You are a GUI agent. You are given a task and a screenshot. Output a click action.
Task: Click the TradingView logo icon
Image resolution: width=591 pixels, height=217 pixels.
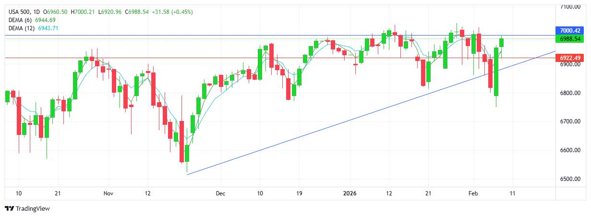tap(9, 208)
